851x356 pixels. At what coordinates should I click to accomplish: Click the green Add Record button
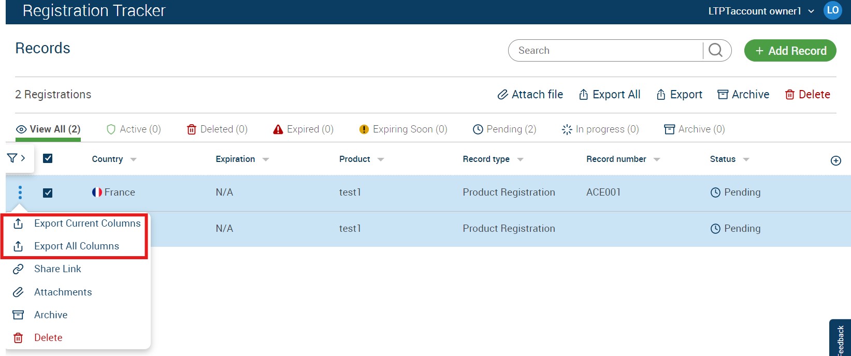point(790,51)
